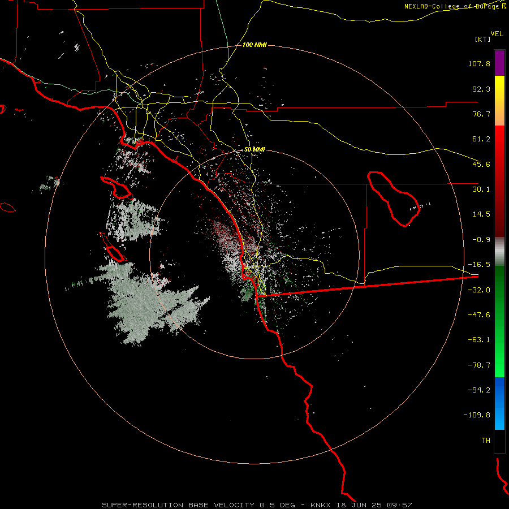Screen dimensions: 509x509
Task: Click the yellow-orange segment of the color bar
Action: pos(499,101)
